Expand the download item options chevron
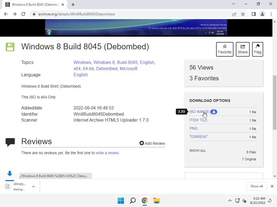This screenshot has height=207, width=277. click(34, 187)
